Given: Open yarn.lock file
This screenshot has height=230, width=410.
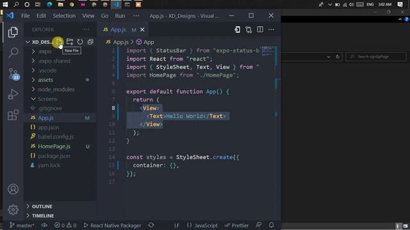Looking at the screenshot, I should 60,165.
